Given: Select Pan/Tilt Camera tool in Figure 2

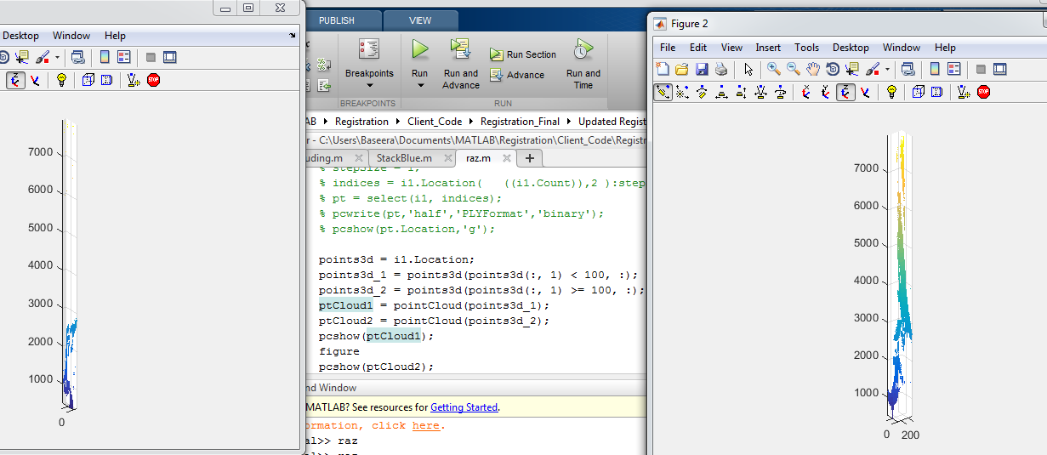Looking at the screenshot, I should tap(702, 92).
